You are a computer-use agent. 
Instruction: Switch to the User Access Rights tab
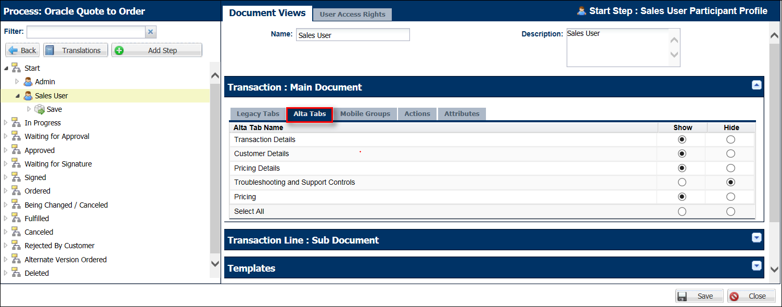pos(352,15)
